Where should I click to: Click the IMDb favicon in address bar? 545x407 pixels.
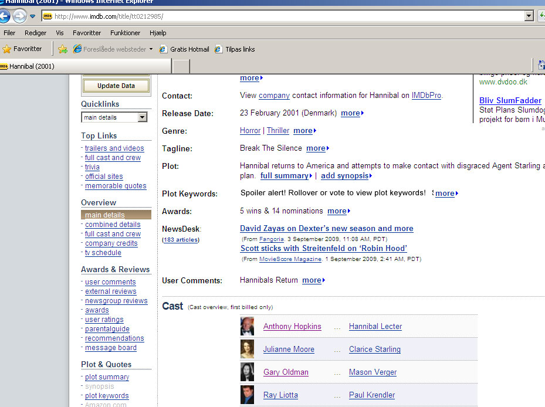pyautogui.click(x=48, y=16)
